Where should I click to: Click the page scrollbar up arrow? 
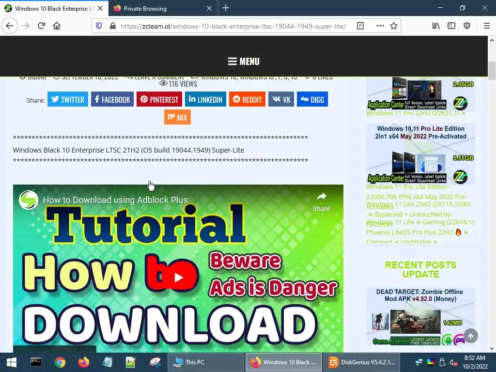point(492,40)
